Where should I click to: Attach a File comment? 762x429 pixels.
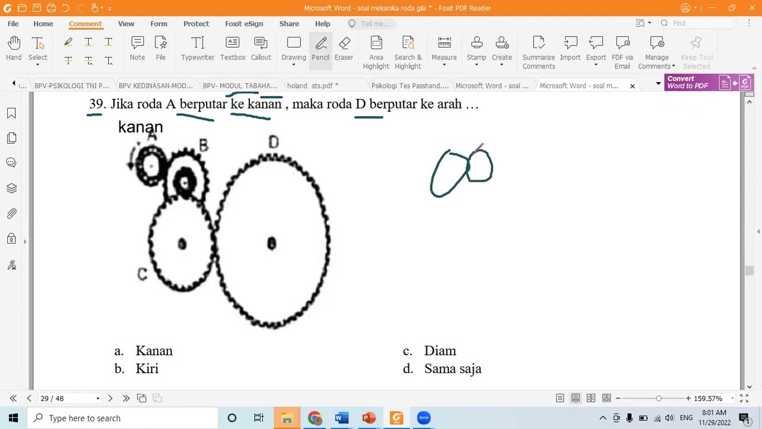tap(161, 49)
